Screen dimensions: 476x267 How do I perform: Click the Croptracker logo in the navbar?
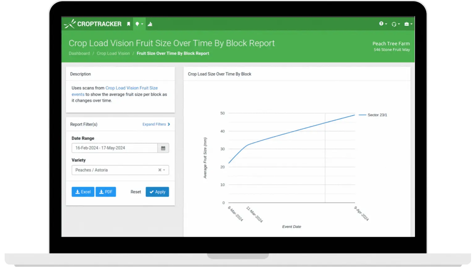click(x=93, y=24)
